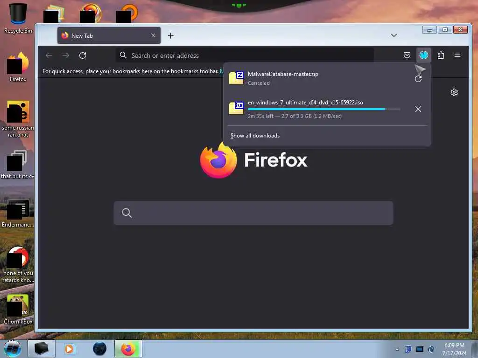Open the Windows Start orb
This screenshot has width=478, height=358.
[x=12, y=349]
